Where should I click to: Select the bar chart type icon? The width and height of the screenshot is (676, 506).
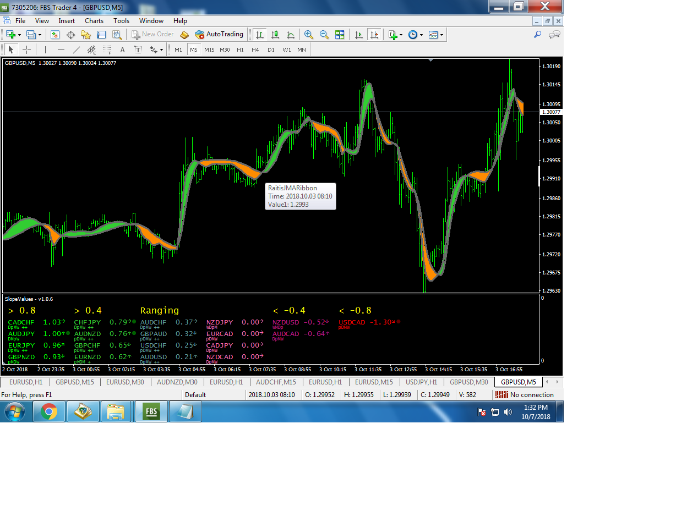point(259,34)
